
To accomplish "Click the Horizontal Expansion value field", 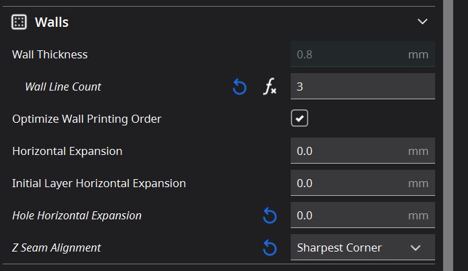I will [363, 151].
